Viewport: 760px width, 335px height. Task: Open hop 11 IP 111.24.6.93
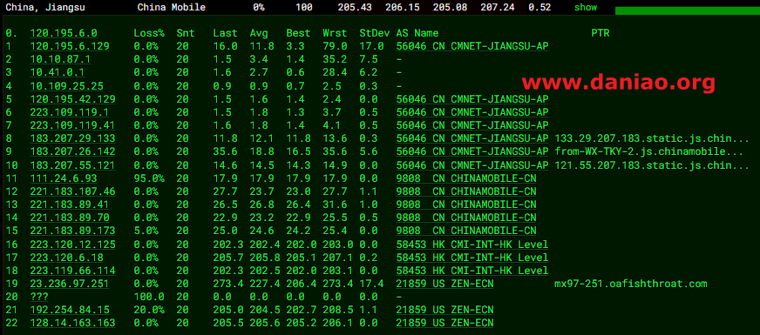tap(64, 178)
